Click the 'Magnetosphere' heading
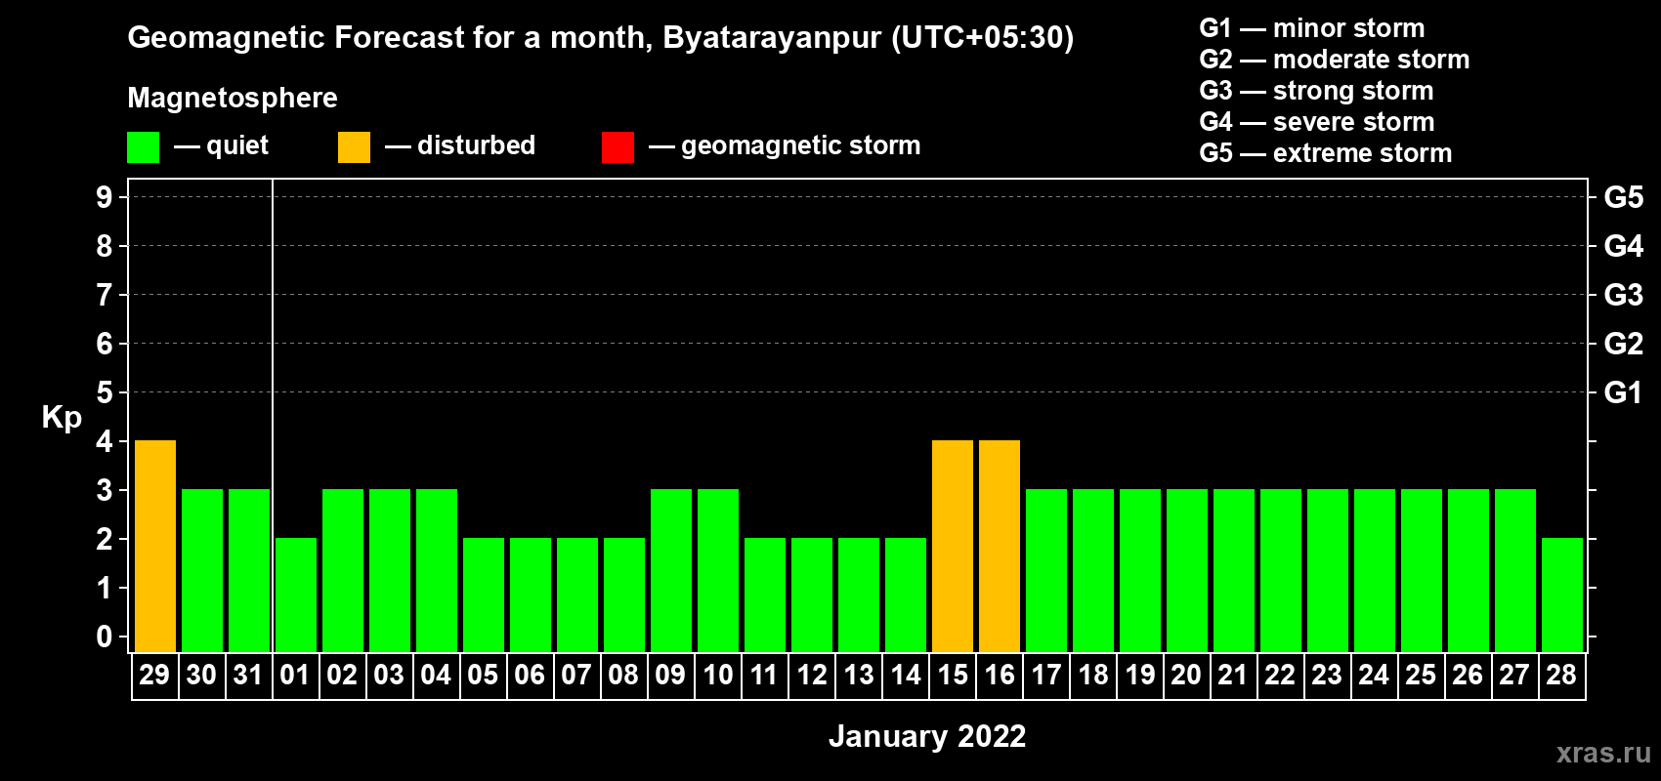1661x781 pixels. click(x=233, y=98)
